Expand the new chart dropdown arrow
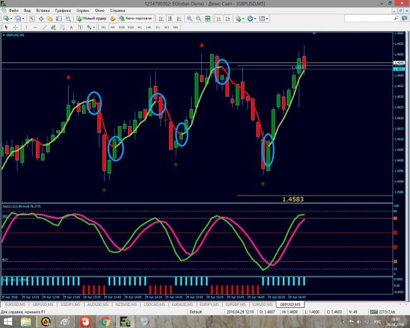 pos(12,19)
